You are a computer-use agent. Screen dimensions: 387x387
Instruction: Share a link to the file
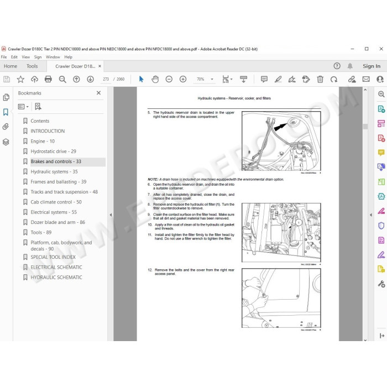coord(352,79)
